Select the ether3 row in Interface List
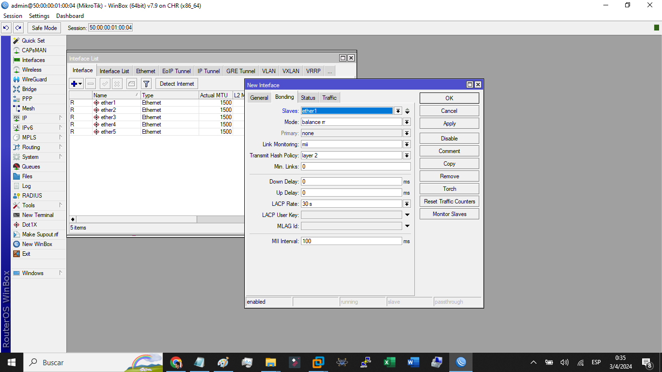The height and width of the screenshot is (372, 662). coord(157,117)
